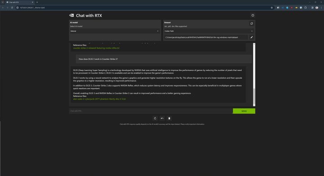Click the browser address bar URL

click(x=32, y=8)
